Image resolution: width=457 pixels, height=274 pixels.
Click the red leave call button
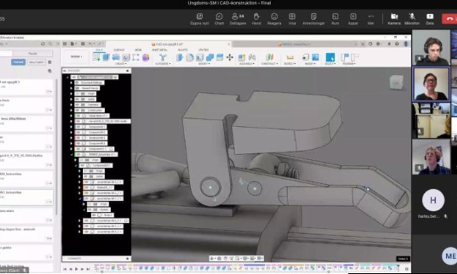[450, 19]
